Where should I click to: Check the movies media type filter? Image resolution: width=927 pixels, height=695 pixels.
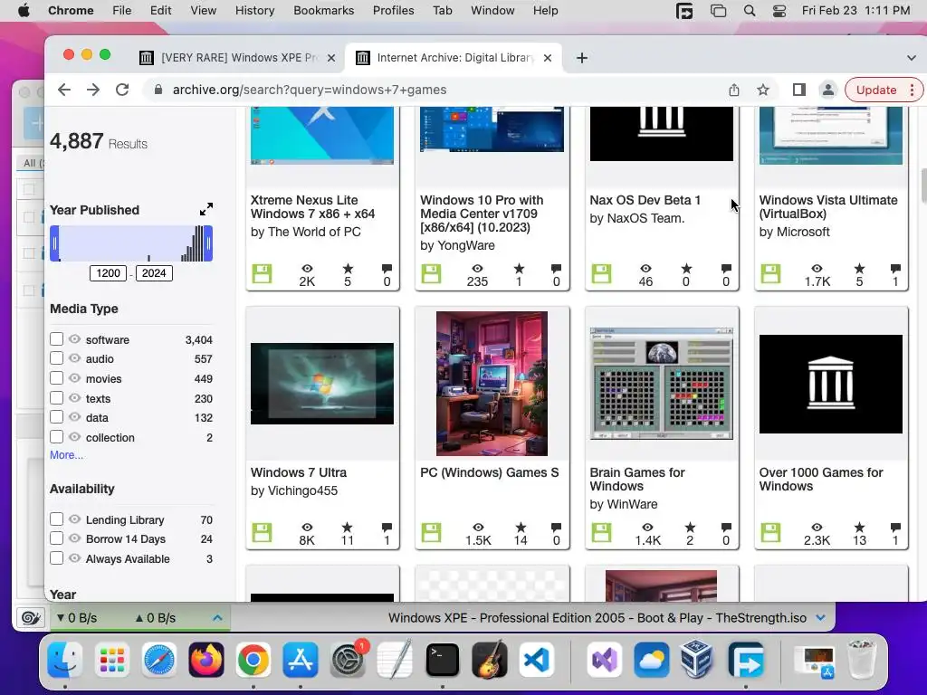56,378
